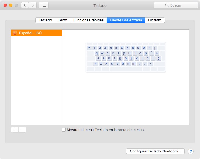Click the ñ key in keyboard preview
This screenshot has height=159, width=200.
point(148,58)
